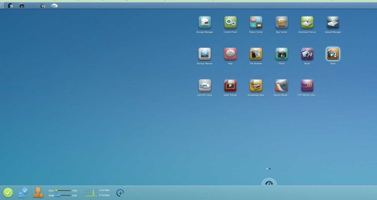Click the green system health checkmark

pyautogui.click(x=8, y=192)
